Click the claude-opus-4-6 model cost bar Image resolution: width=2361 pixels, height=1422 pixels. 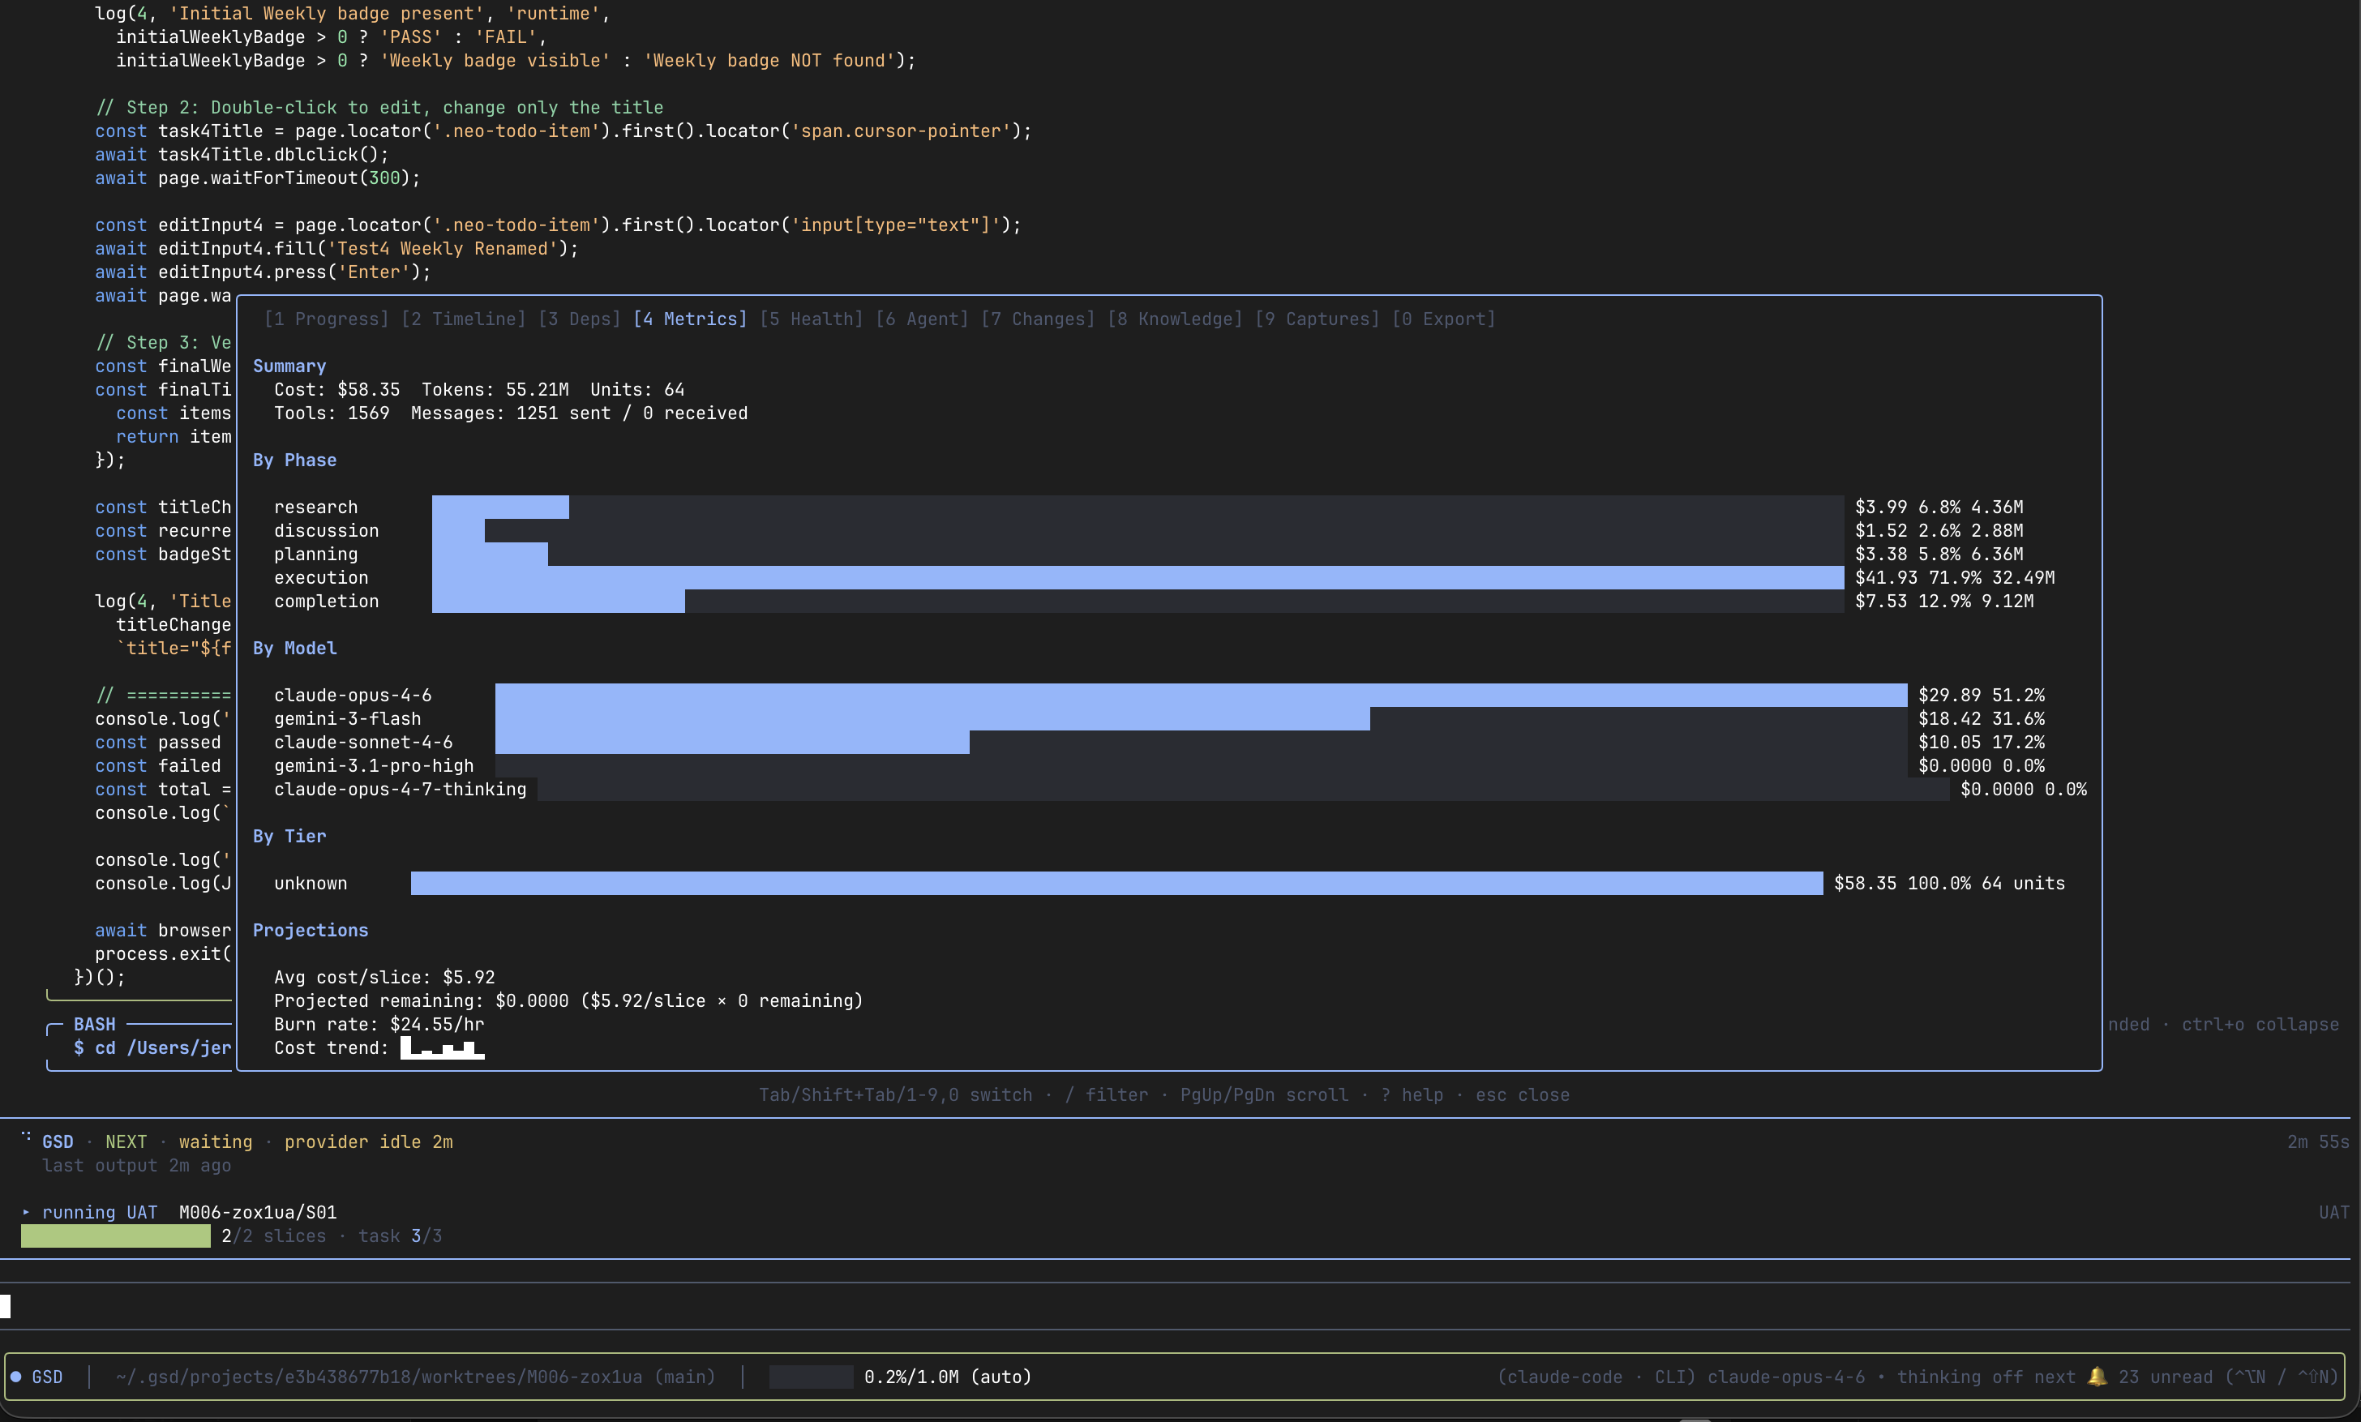click(x=1201, y=695)
